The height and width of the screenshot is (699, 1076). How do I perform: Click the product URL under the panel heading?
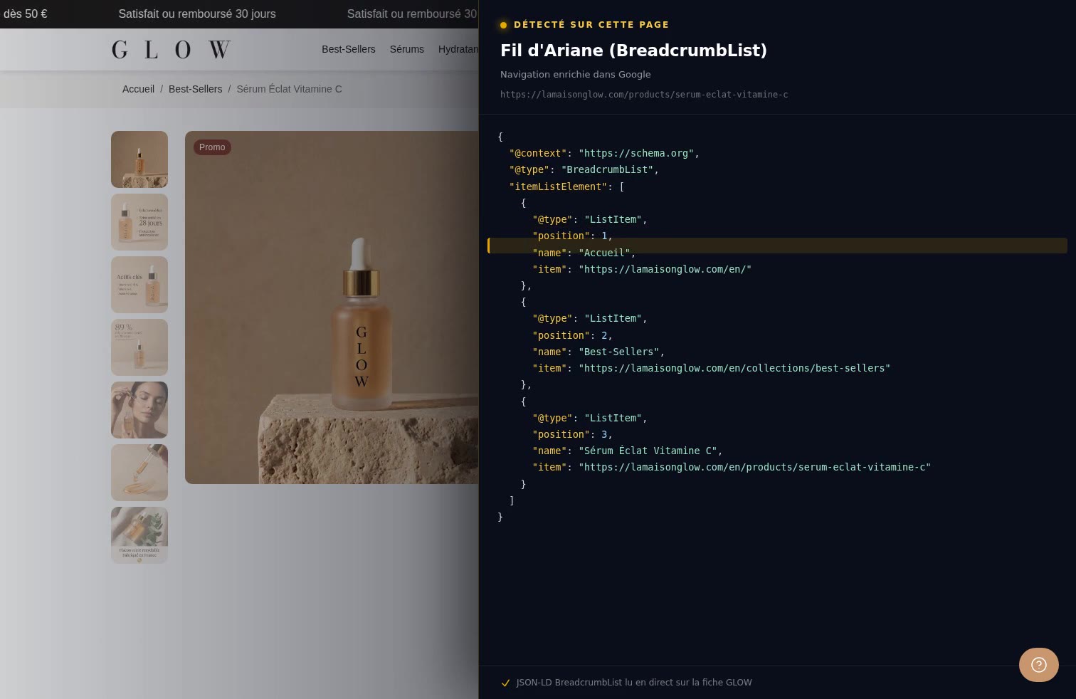click(644, 95)
